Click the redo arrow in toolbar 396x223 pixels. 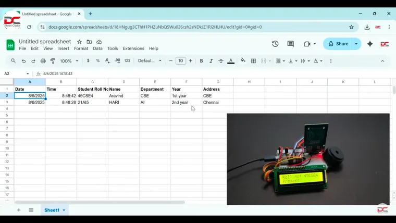tap(33, 61)
